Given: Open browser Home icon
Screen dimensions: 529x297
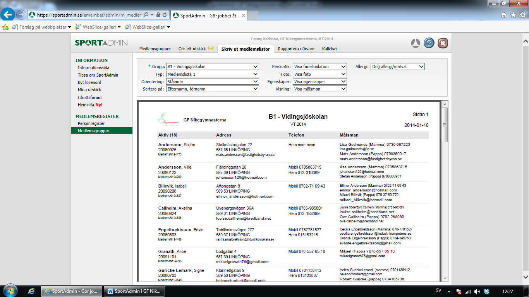Looking at the screenshot, I should pos(504,15).
